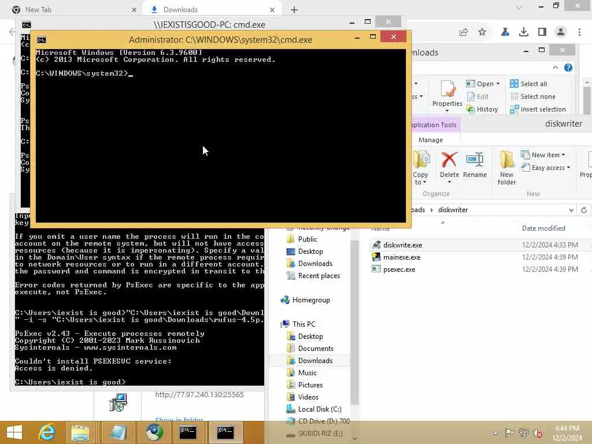The image size is (592, 444).
Task: Select Documents under This PC
Action: coord(316,349)
